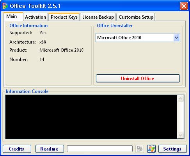Click the 'x86' architecture value
Screen dimensions: 190x156
click(x=43, y=42)
